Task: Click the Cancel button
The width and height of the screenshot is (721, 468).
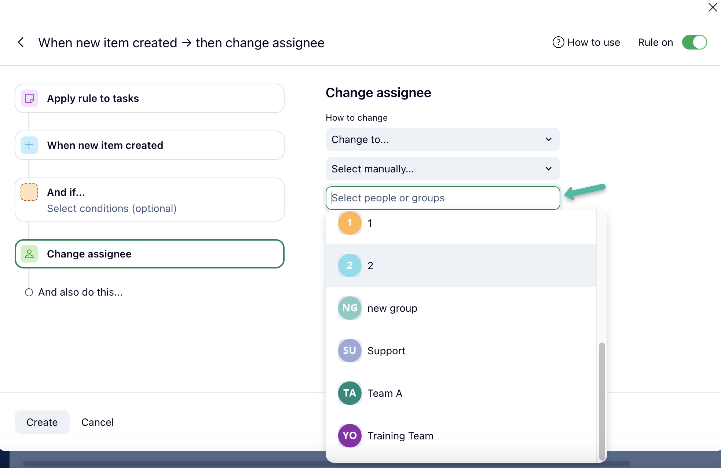Action: [98, 422]
